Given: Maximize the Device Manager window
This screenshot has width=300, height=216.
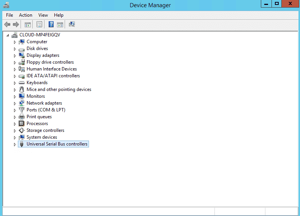Looking at the screenshot, I should [x=277, y=4].
